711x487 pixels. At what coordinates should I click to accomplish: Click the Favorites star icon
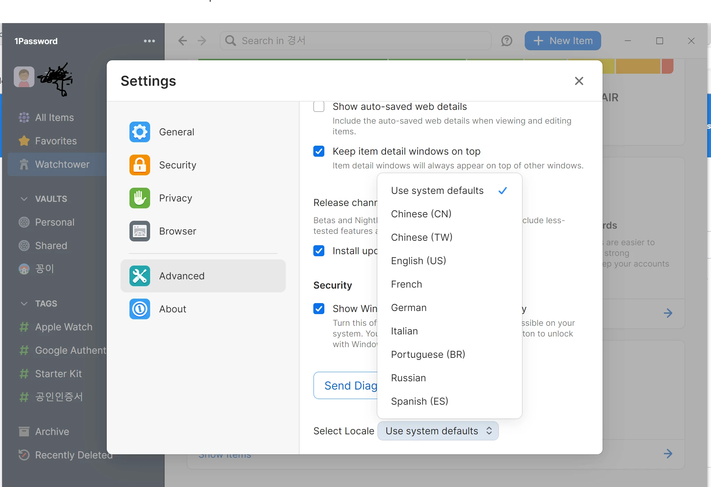coord(24,141)
